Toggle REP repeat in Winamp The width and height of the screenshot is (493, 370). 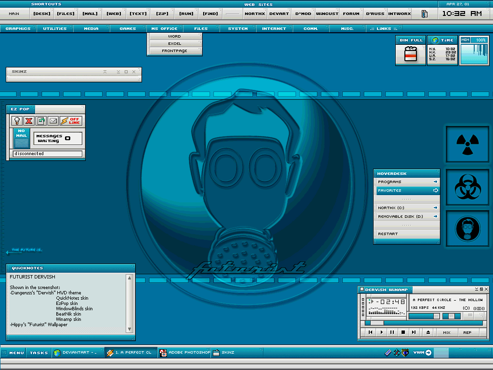point(467,332)
